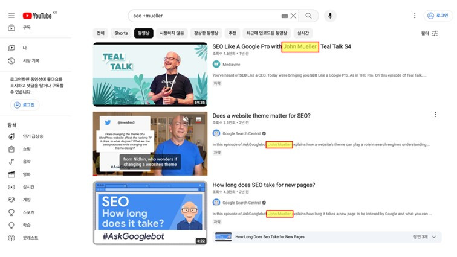Open settings three-dot menu in header
The image size is (457, 257).
[415, 16]
